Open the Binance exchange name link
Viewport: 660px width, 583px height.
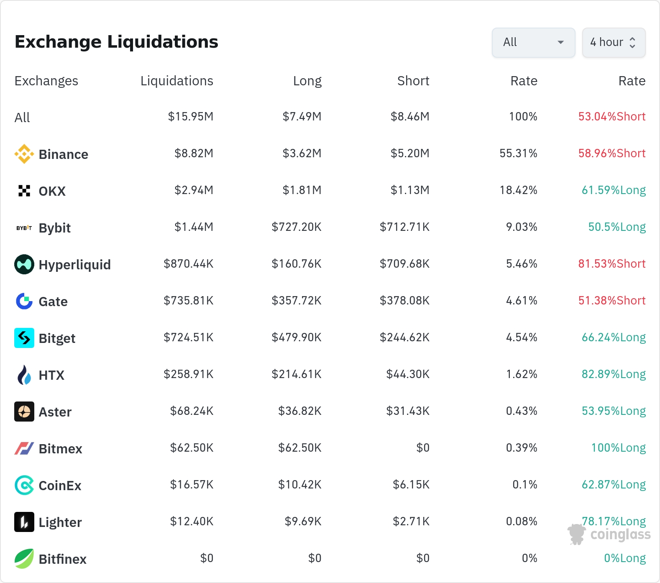pos(63,154)
